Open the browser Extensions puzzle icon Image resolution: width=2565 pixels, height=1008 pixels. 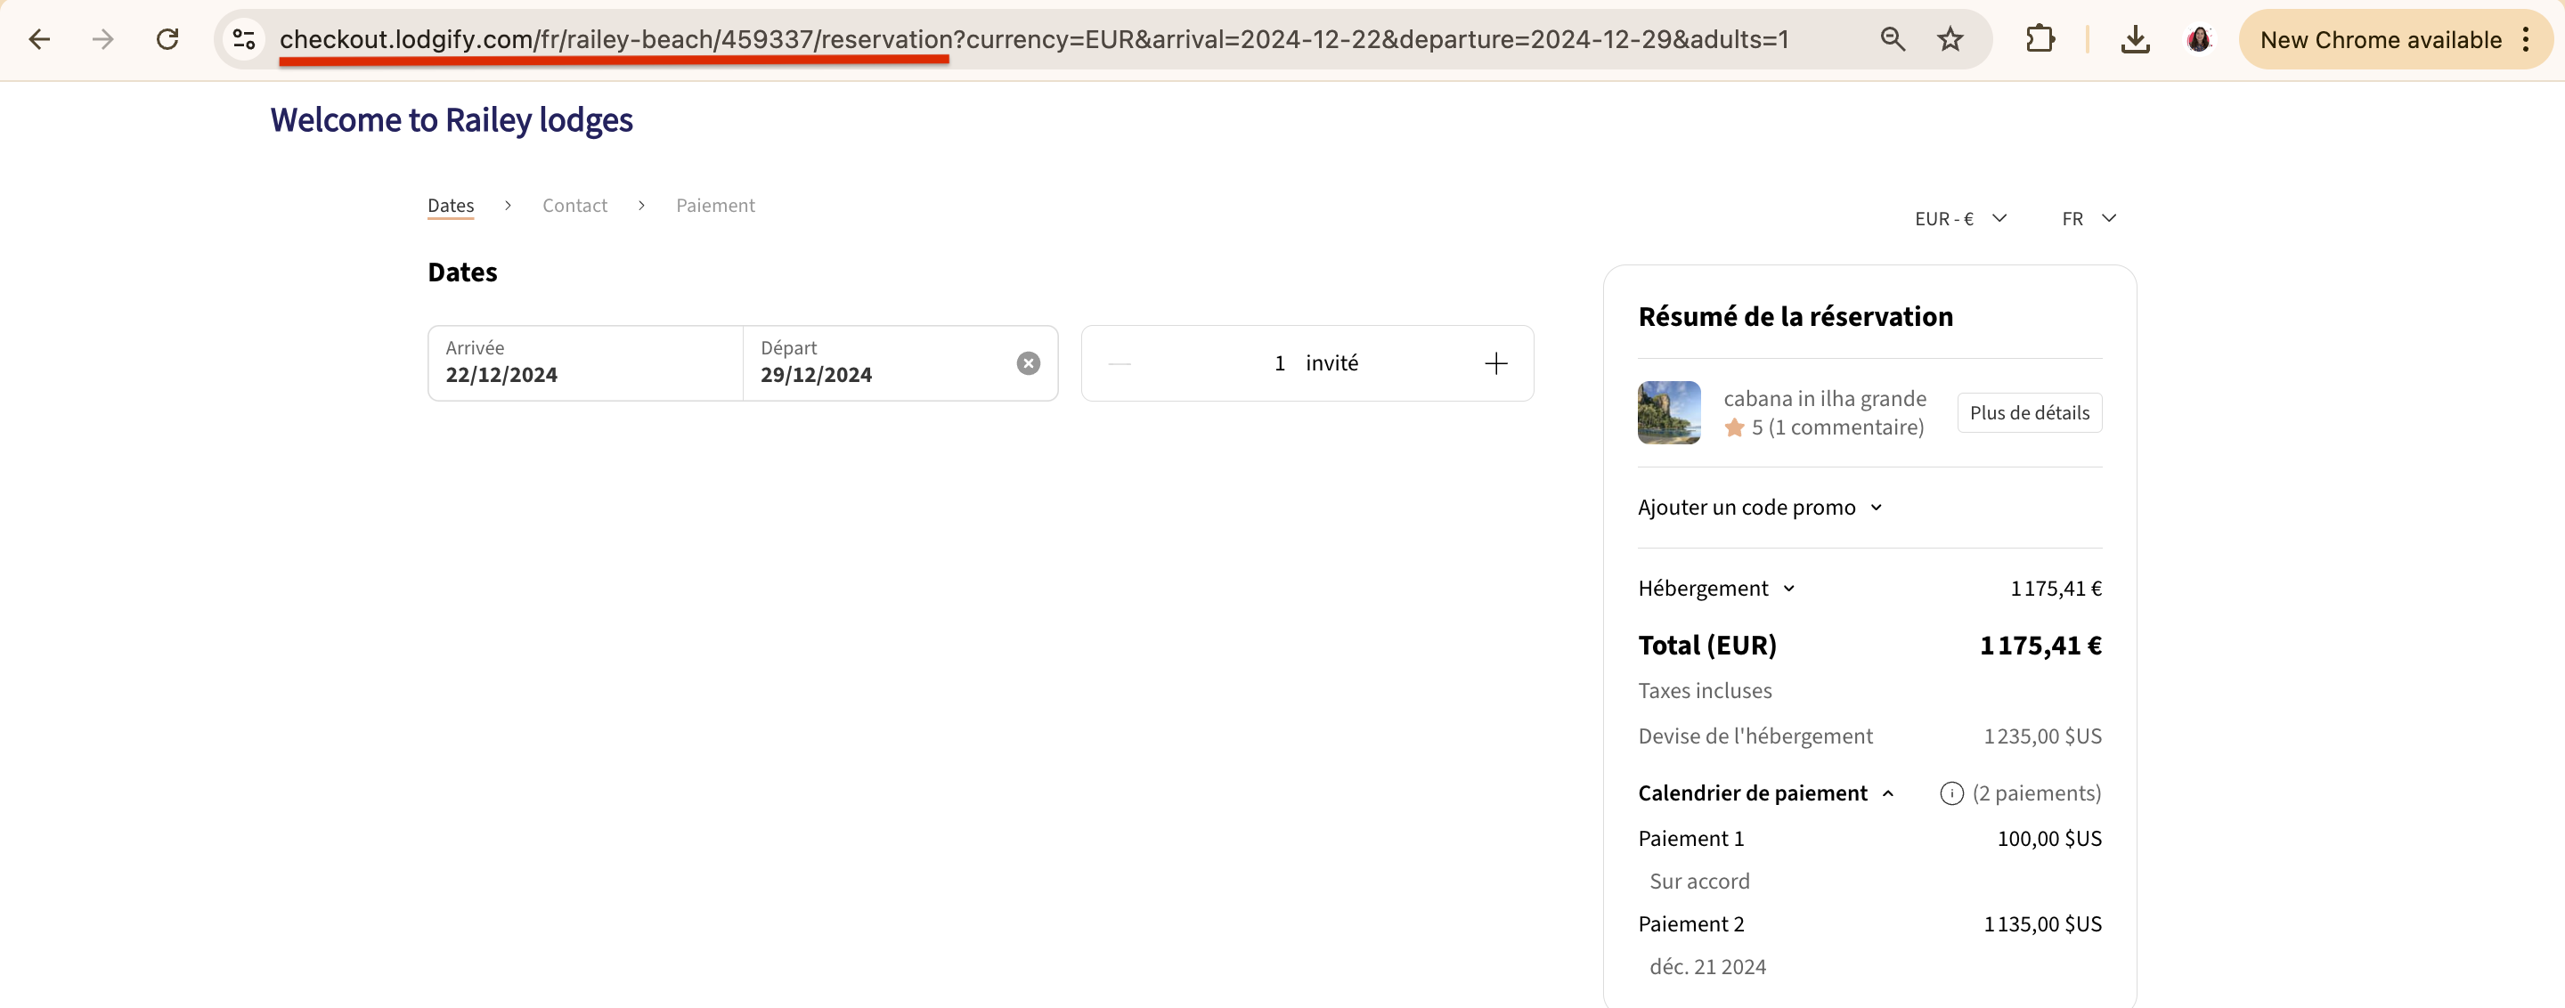(x=2040, y=39)
